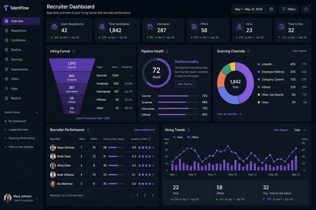Open the Requisitions sidebar item
The height and width of the screenshot is (210, 316).
pos(21,31)
